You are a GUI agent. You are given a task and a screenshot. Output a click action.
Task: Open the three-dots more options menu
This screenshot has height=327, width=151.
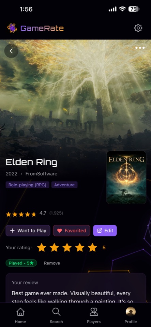pyautogui.click(x=140, y=48)
